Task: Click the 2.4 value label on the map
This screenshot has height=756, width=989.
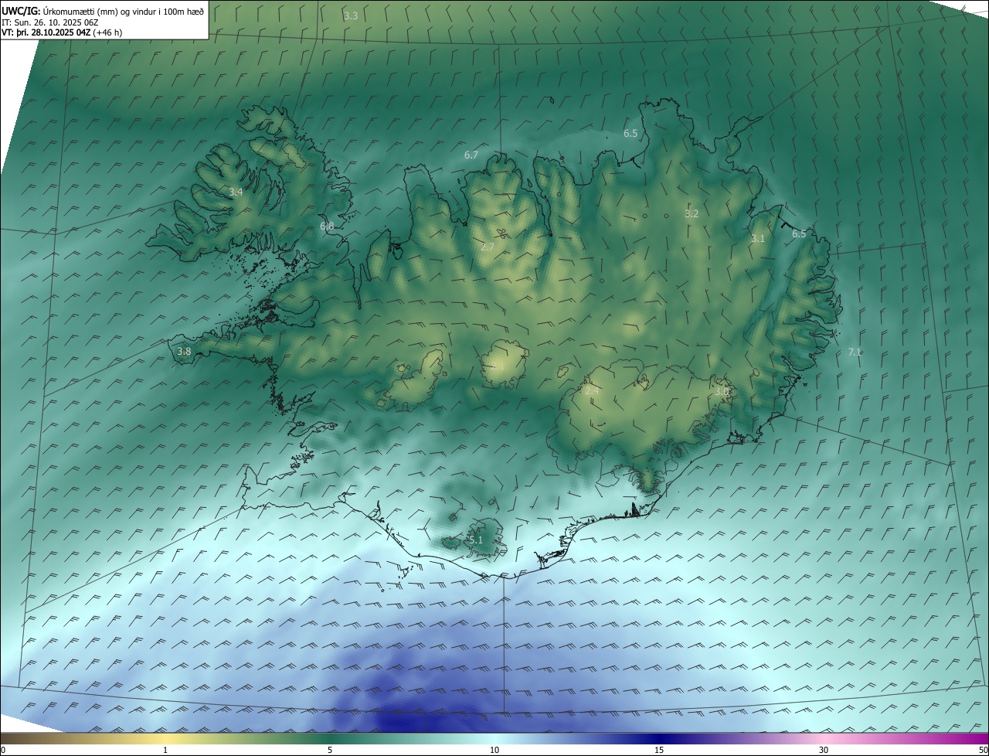Action: coord(592,391)
